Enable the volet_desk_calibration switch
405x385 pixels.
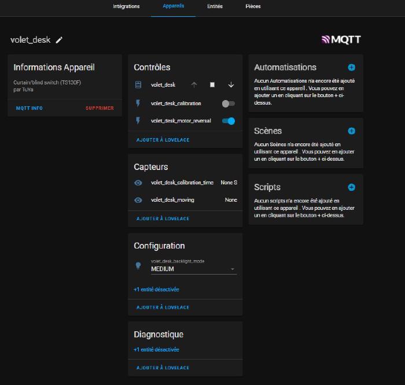click(228, 103)
